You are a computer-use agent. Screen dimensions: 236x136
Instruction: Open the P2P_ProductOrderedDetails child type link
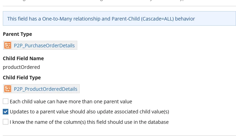(46, 89)
